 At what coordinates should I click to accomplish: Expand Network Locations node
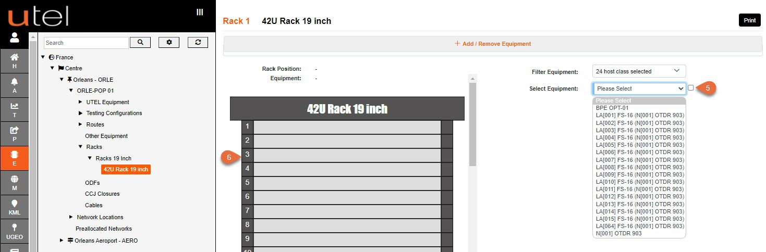tap(71, 217)
